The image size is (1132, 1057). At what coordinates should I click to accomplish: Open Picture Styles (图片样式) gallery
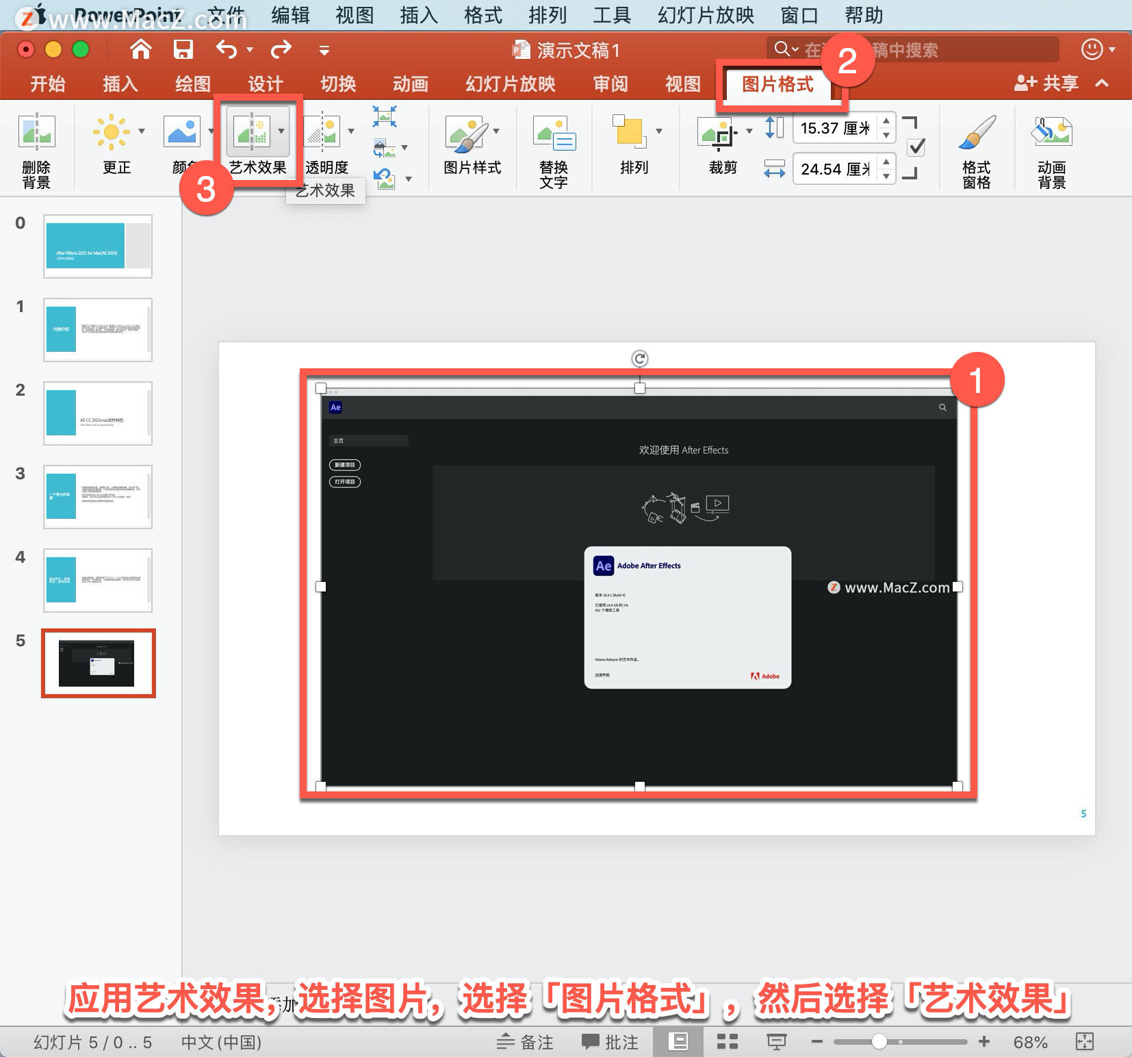click(x=467, y=133)
